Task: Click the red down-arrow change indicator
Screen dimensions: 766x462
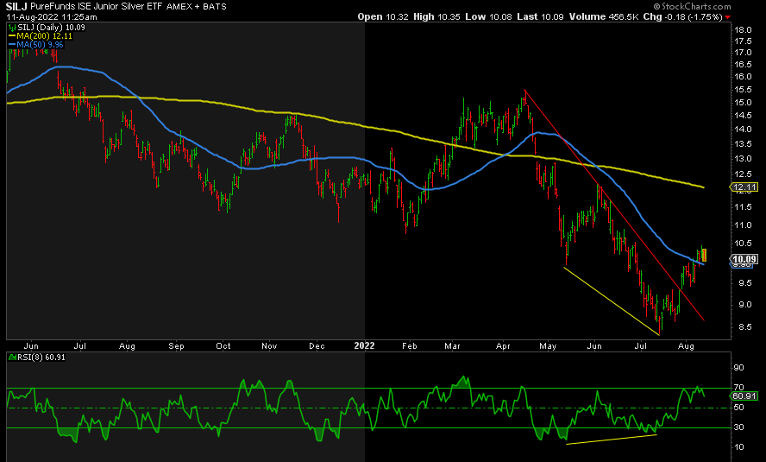Action: point(728,17)
